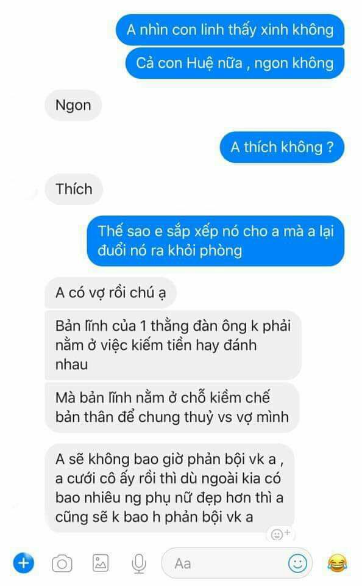Open the photo gallery icon

[x=101, y=563]
